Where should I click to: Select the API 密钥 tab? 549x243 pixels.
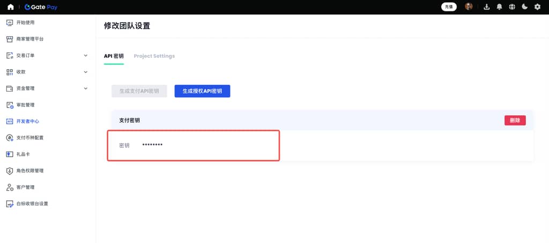point(114,56)
